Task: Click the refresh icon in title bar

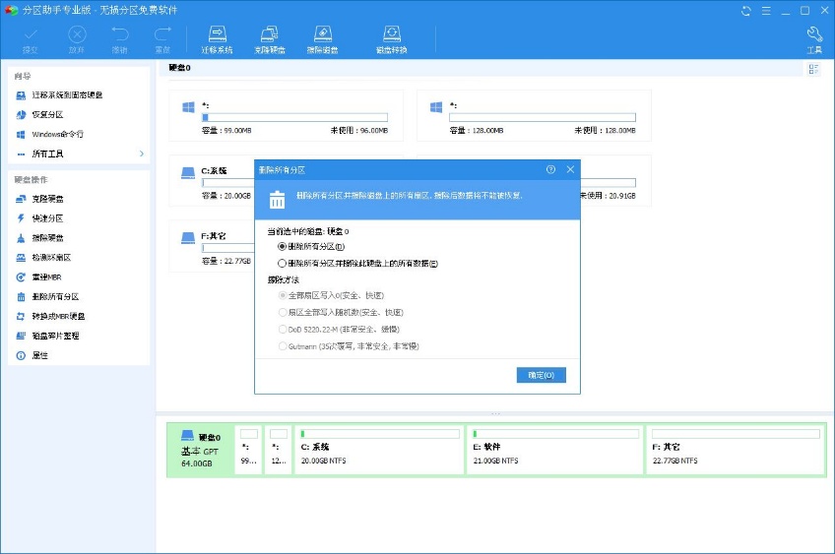Action: click(746, 11)
